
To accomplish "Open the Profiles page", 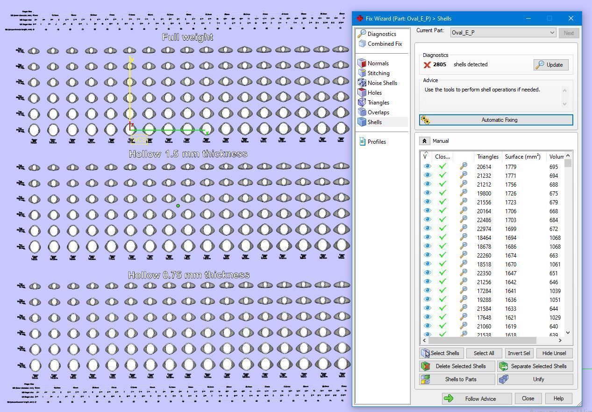I will (377, 142).
